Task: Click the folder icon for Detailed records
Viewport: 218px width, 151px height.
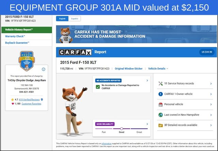Action: (160, 125)
